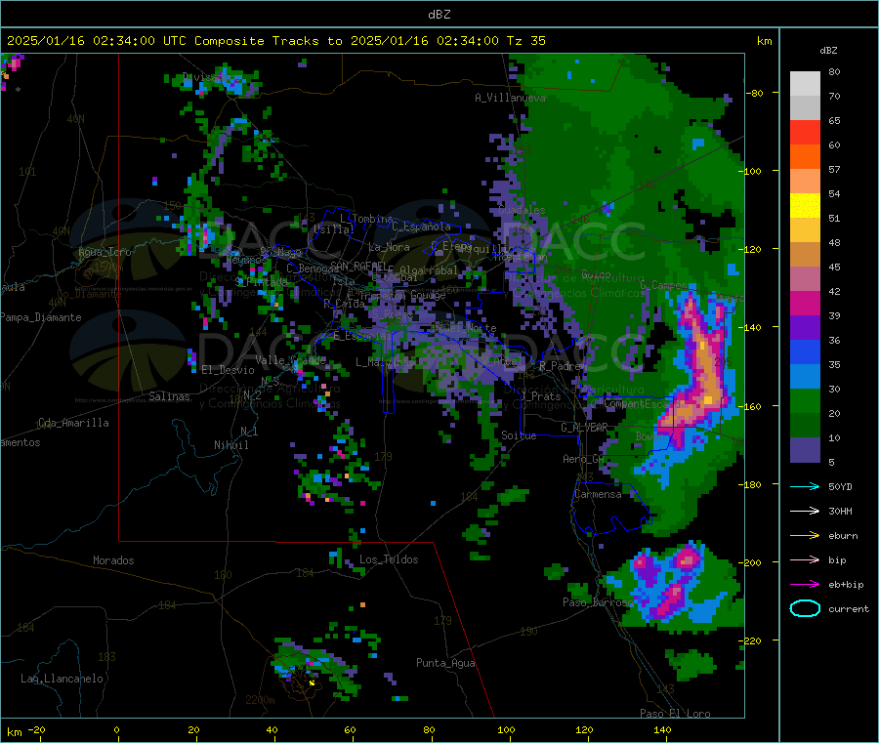
Task: Click the 100 km tick on bottom axis
Action: 506,729
